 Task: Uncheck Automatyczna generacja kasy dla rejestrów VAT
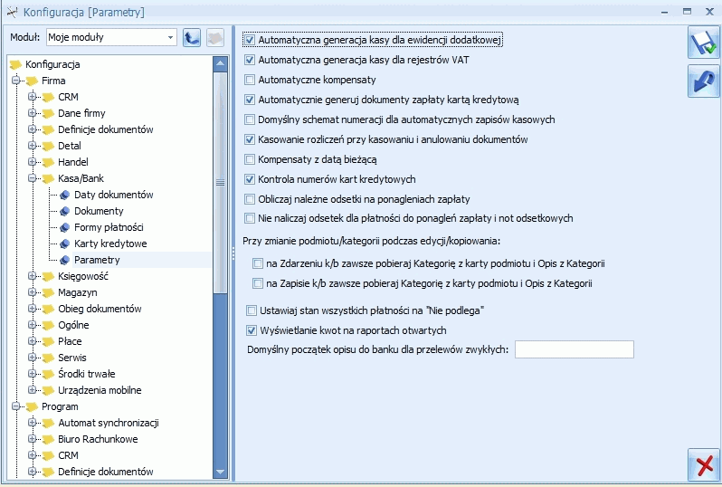tap(250, 60)
